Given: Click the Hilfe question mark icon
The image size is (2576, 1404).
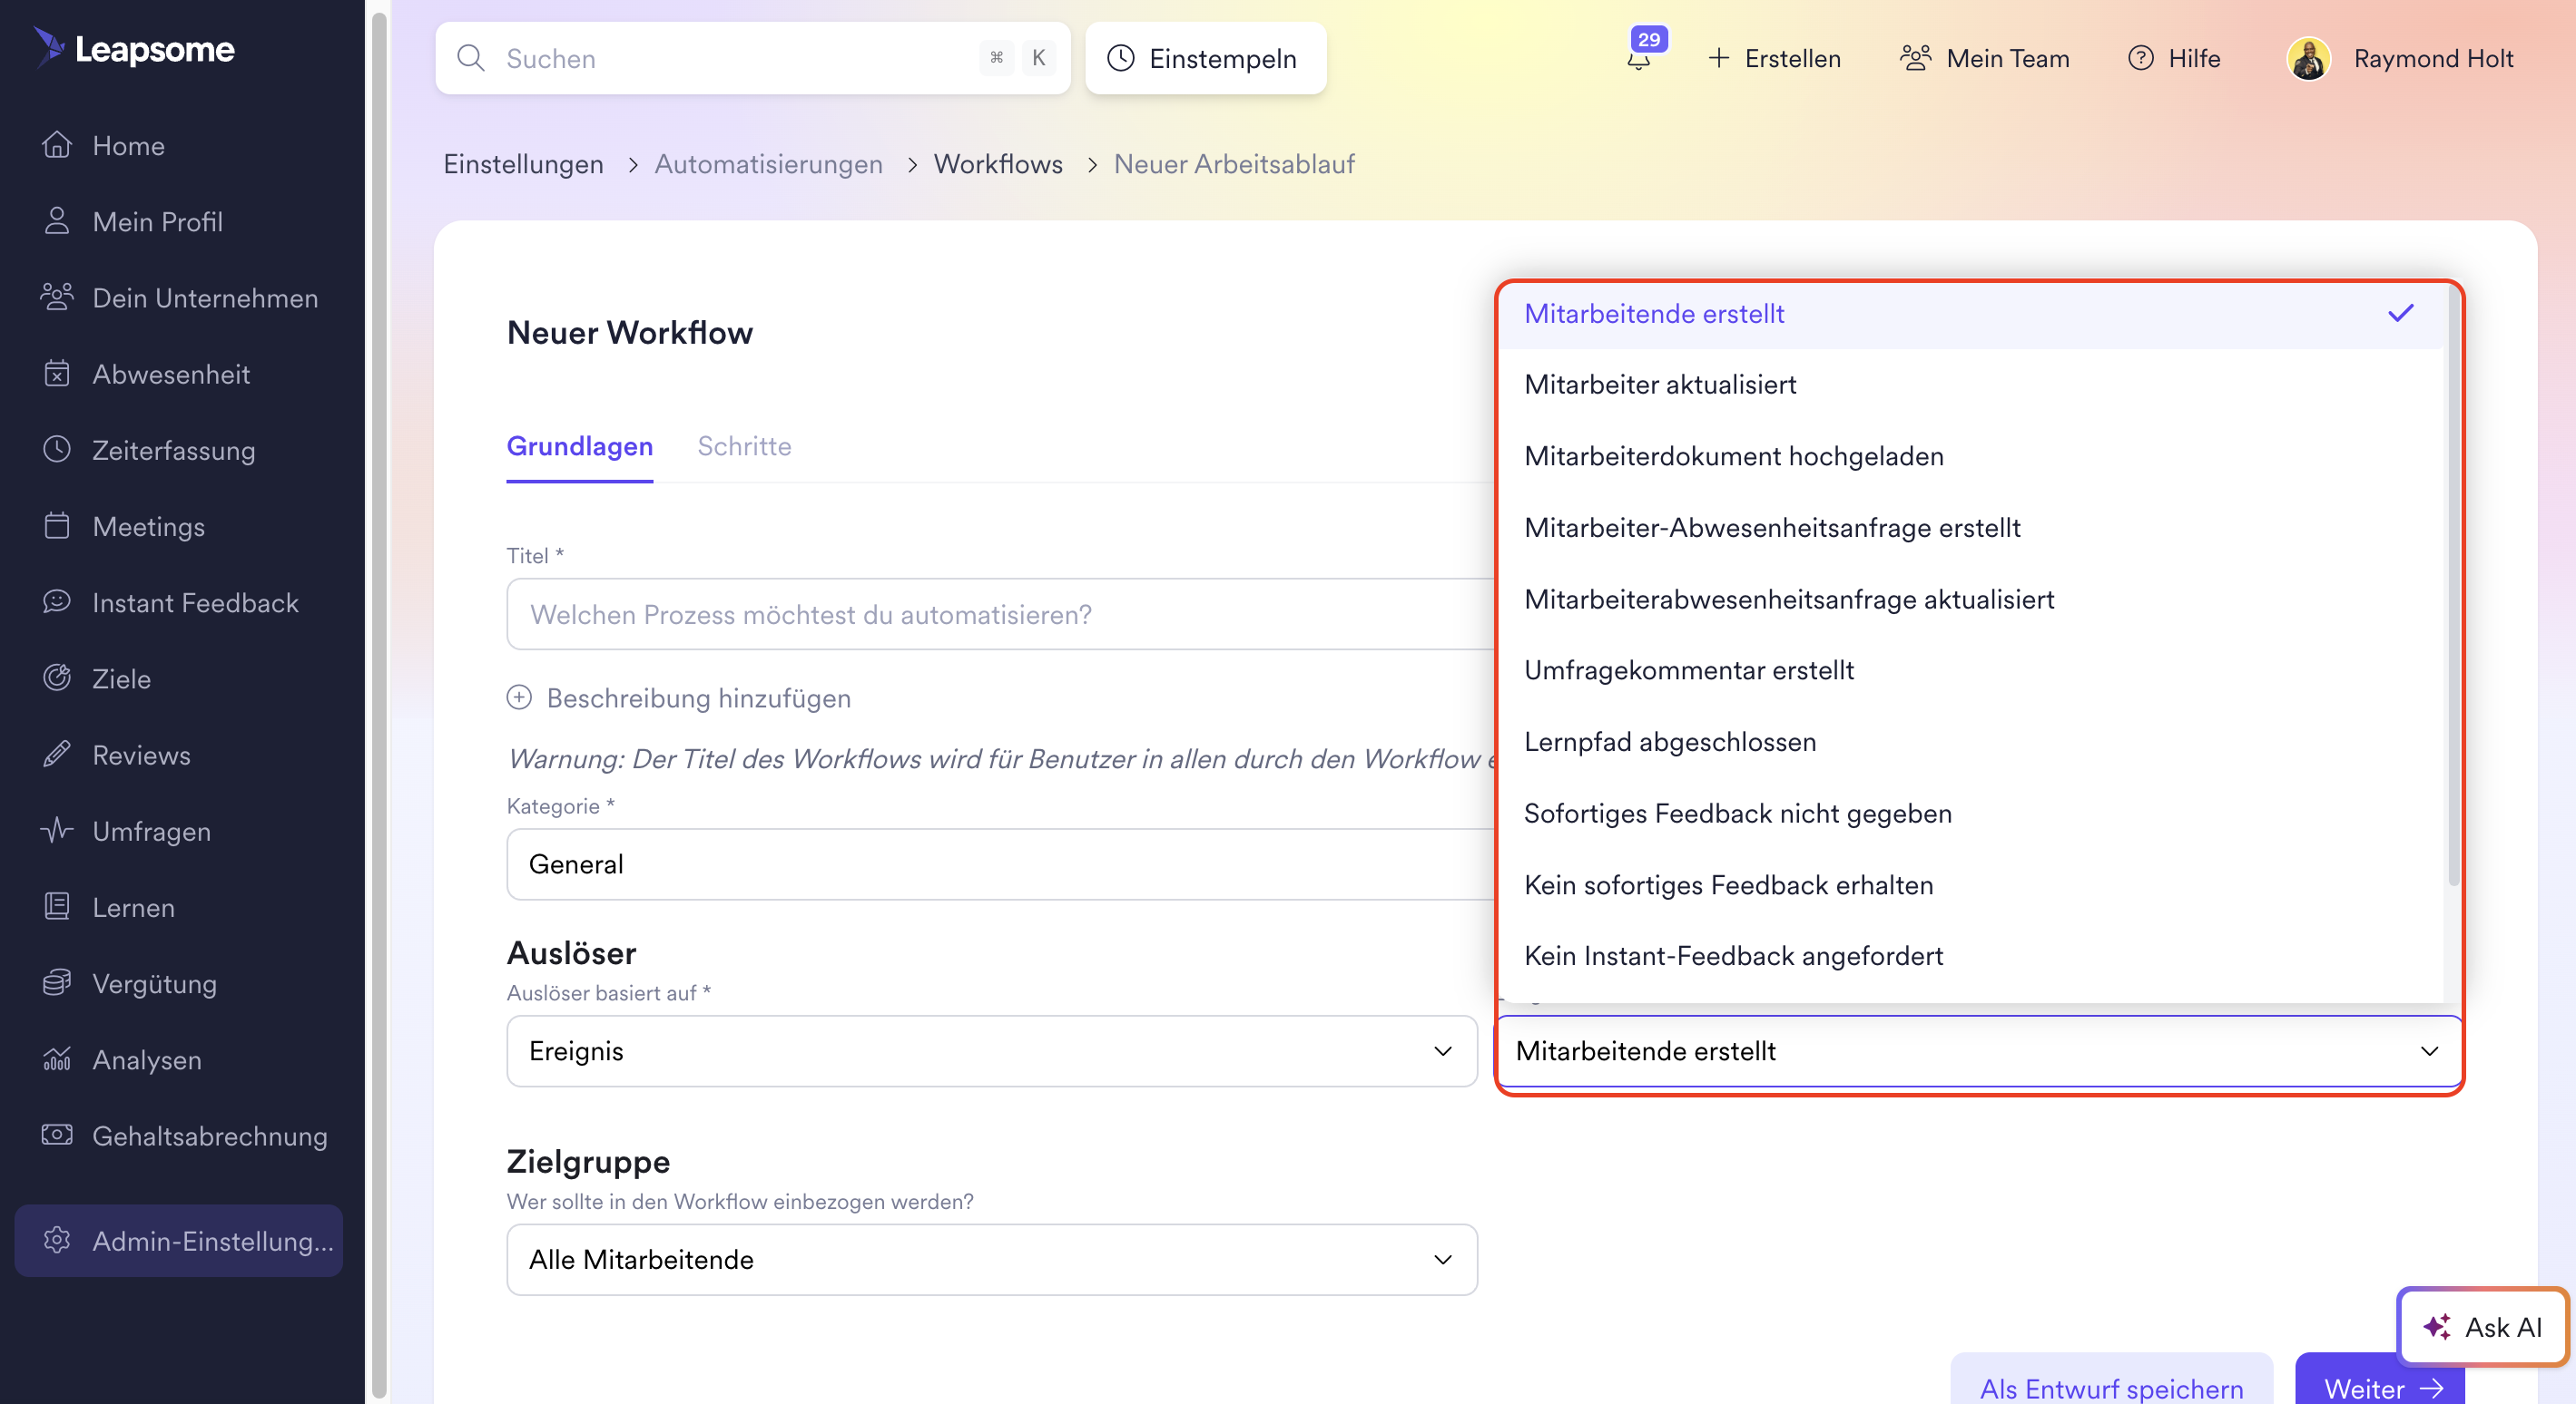Looking at the screenshot, I should coord(2140,58).
